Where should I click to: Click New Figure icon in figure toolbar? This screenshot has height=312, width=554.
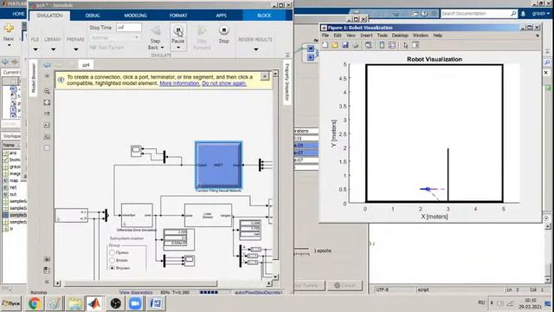coord(325,45)
